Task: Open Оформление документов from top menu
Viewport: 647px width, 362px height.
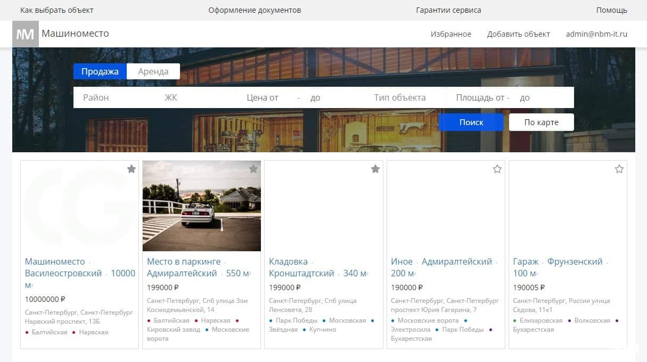Action: pyautogui.click(x=255, y=10)
